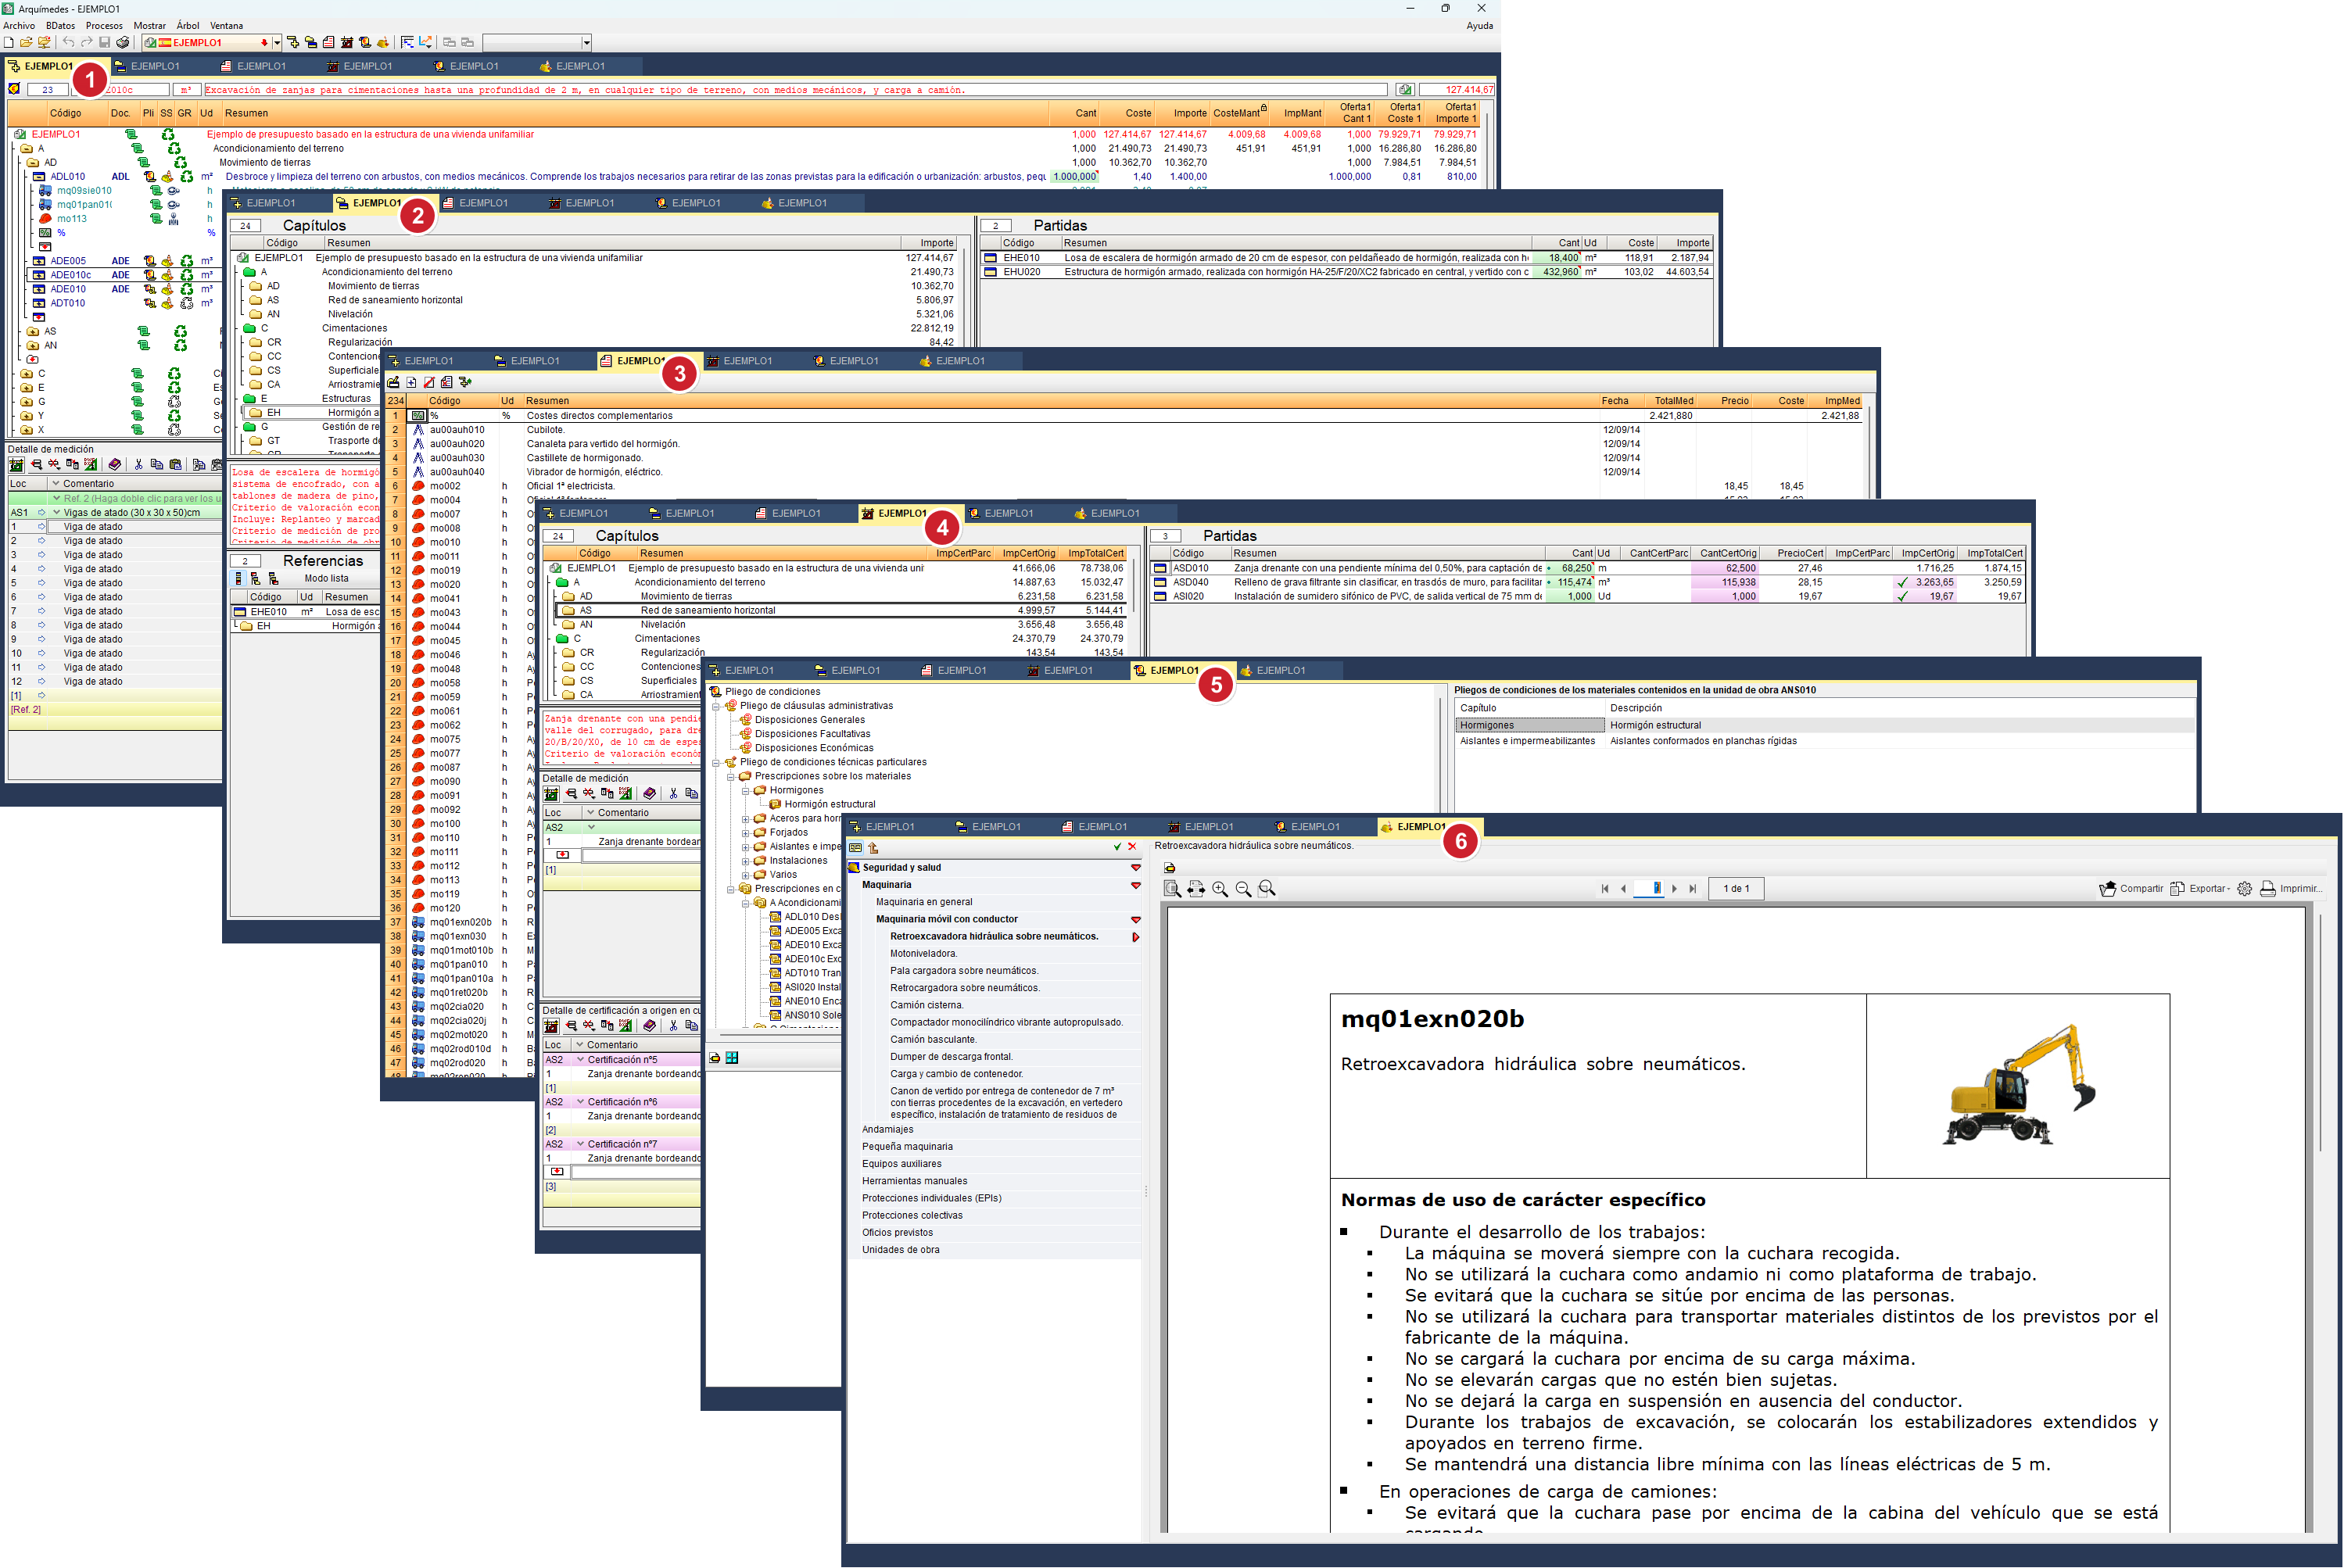Click the Compartir button
Viewport: 2344px width, 1568px height.
2131,889
